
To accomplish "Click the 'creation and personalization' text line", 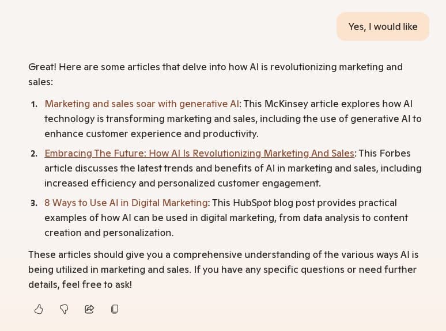I will tap(108, 233).
